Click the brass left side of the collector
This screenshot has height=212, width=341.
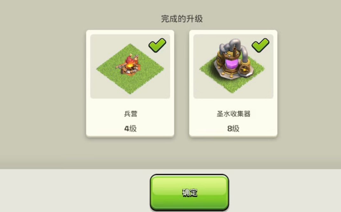222,63
